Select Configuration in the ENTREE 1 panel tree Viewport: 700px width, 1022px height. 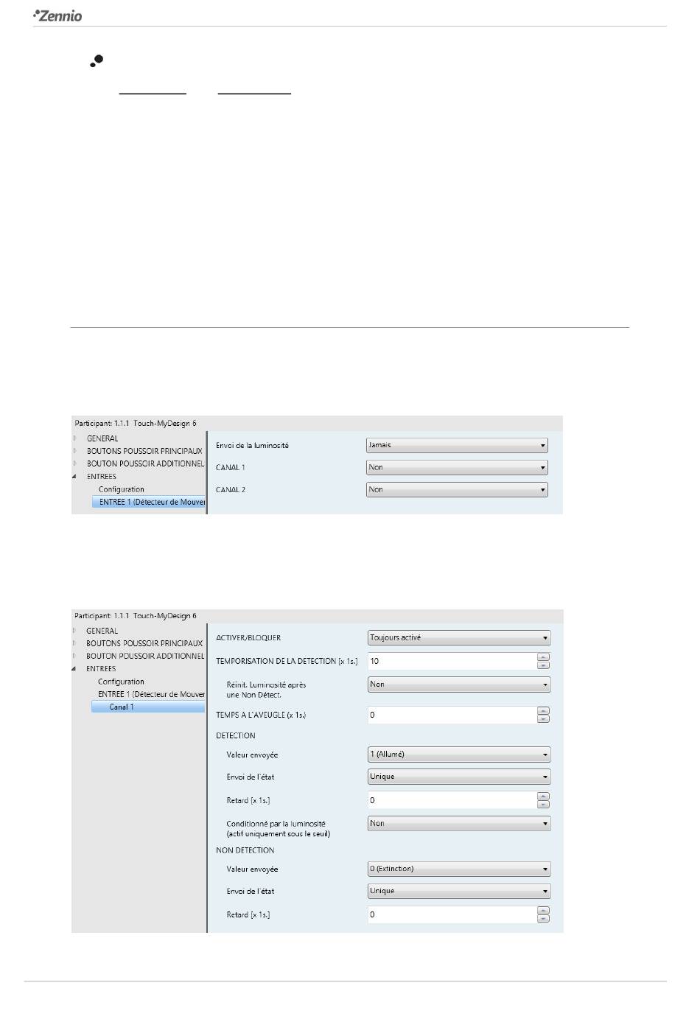(x=122, y=489)
